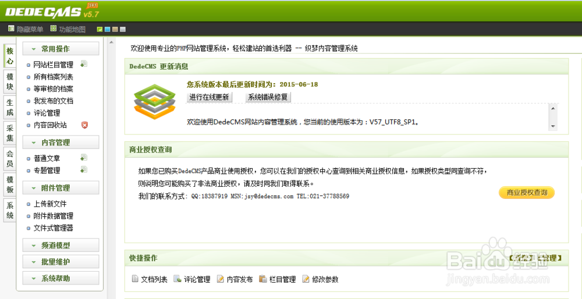582x299 pixels.
Task: Select the green theme swatch
Action: point(99,29)
